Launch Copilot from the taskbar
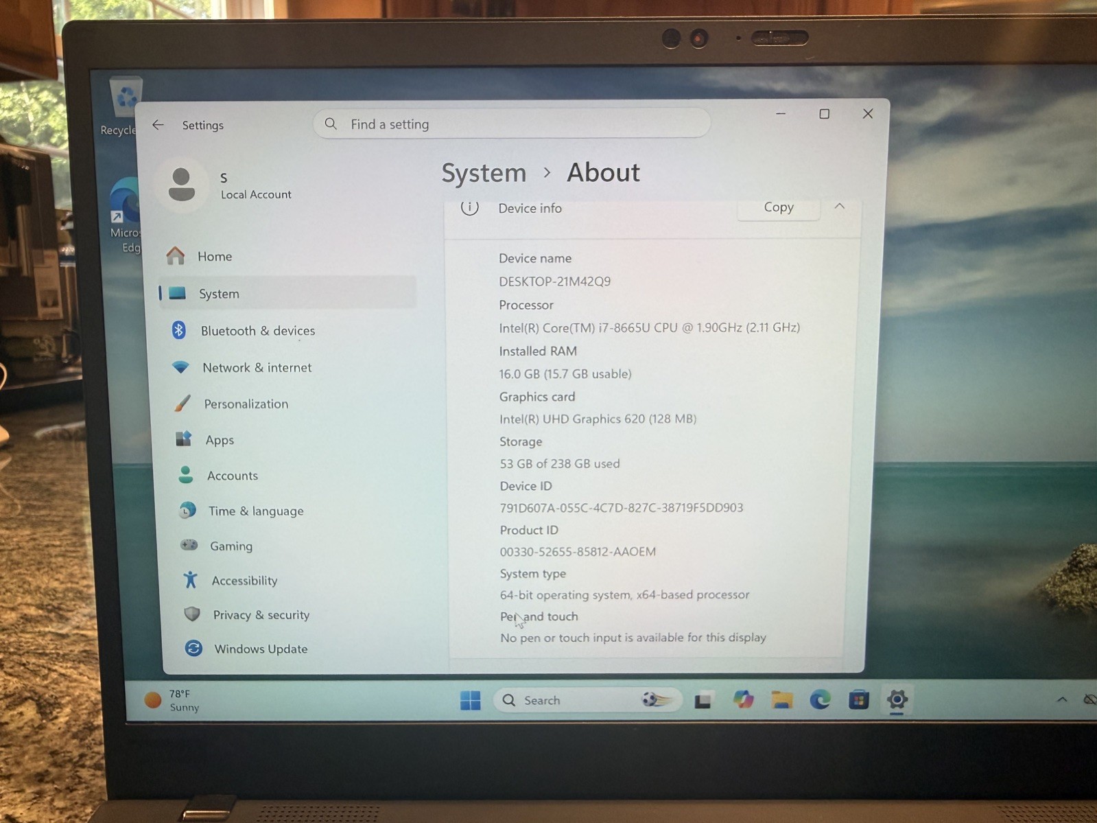 pos(743,700)
